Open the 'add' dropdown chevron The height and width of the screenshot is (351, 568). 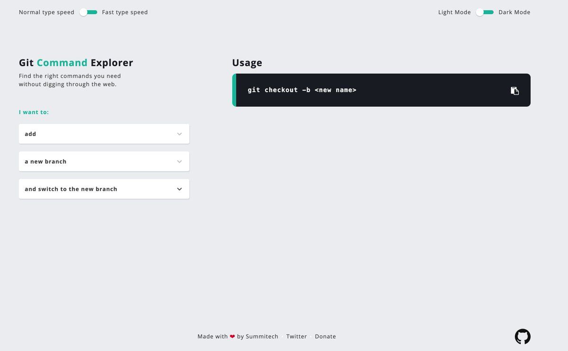click(179, 134)
